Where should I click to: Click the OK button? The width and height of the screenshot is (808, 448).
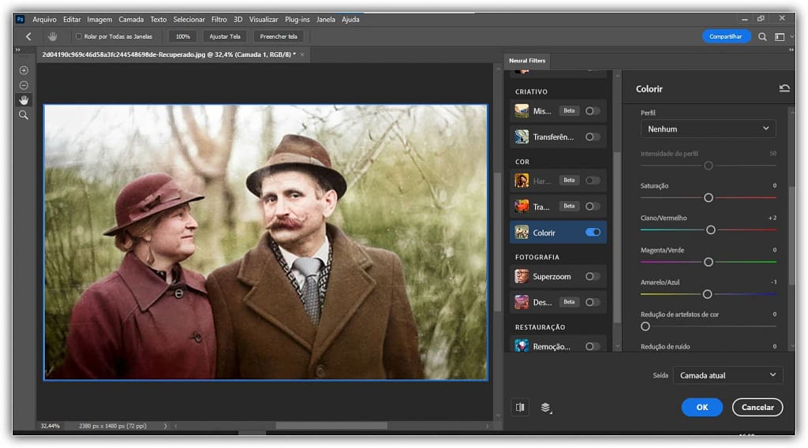pos(701,407)
